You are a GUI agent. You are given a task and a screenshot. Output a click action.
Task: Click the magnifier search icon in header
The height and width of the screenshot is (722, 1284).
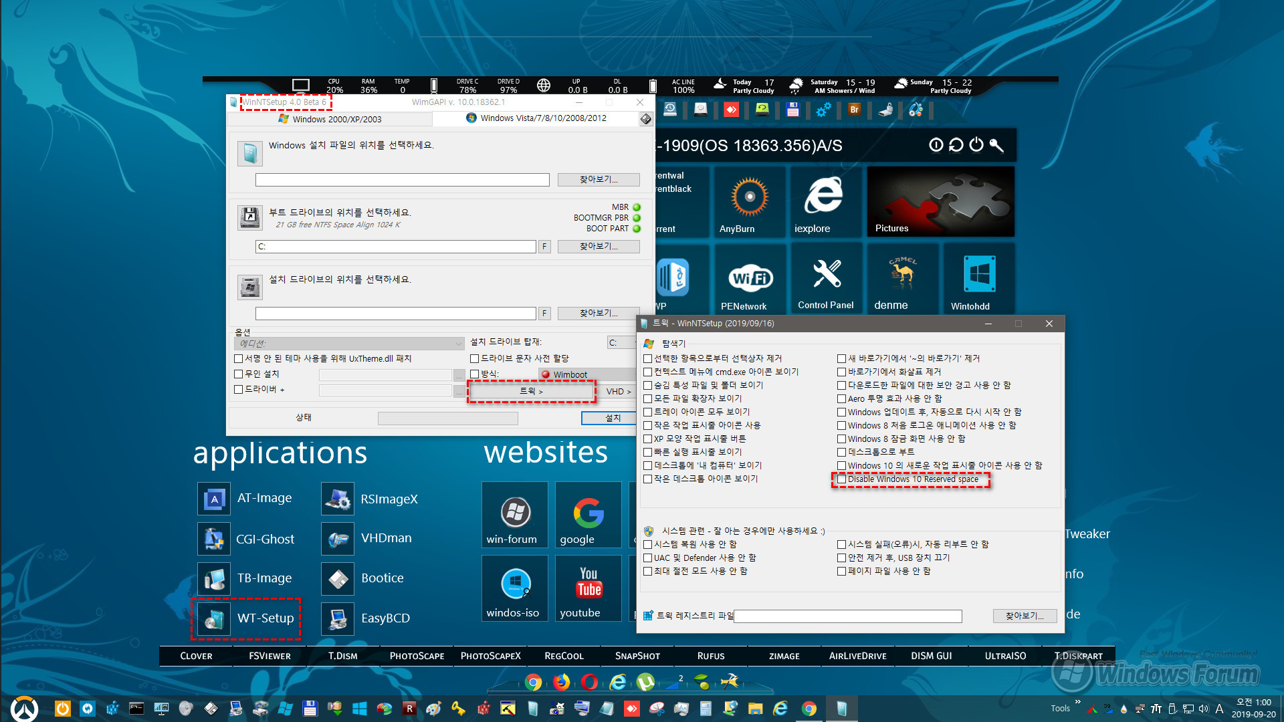coord(996,145)
